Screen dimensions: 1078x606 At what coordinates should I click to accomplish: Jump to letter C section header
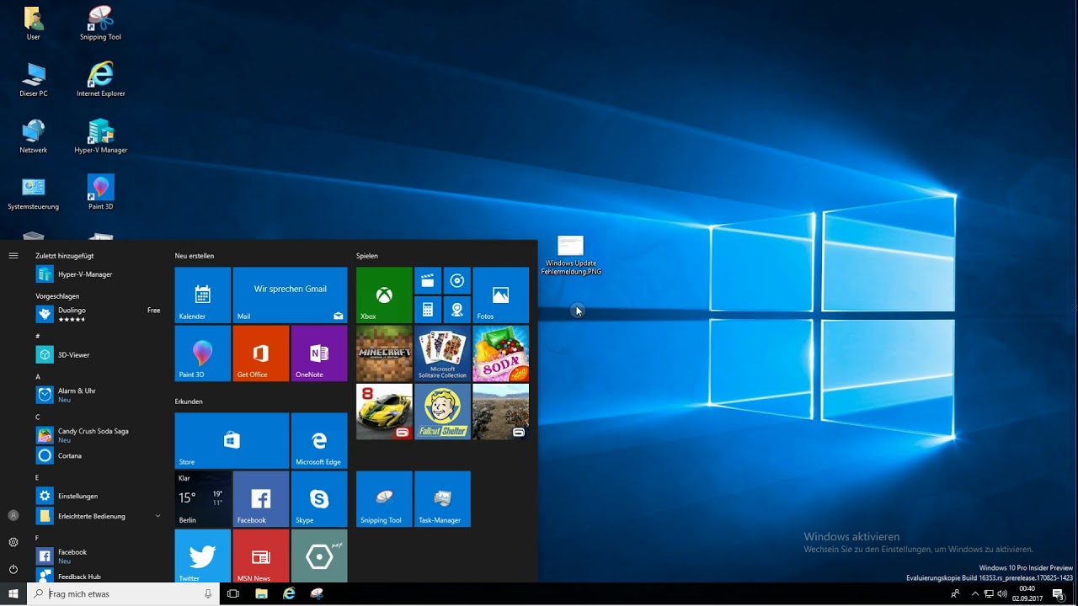click(38, 417)
